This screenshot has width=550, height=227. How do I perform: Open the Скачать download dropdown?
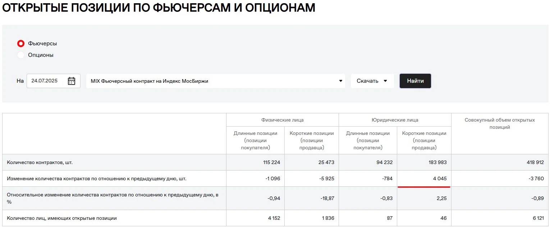tap(372, 81)
